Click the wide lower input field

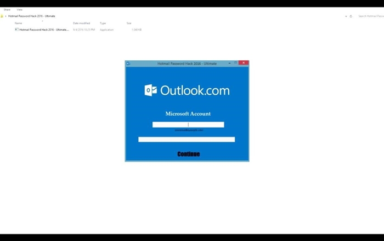click(187, 140)
